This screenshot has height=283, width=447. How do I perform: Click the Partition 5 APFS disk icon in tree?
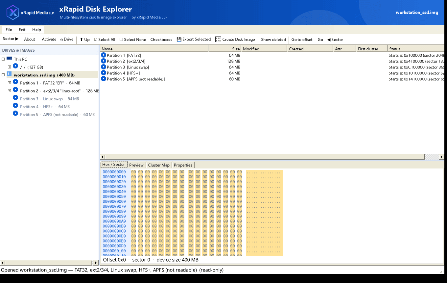point(15,113)
